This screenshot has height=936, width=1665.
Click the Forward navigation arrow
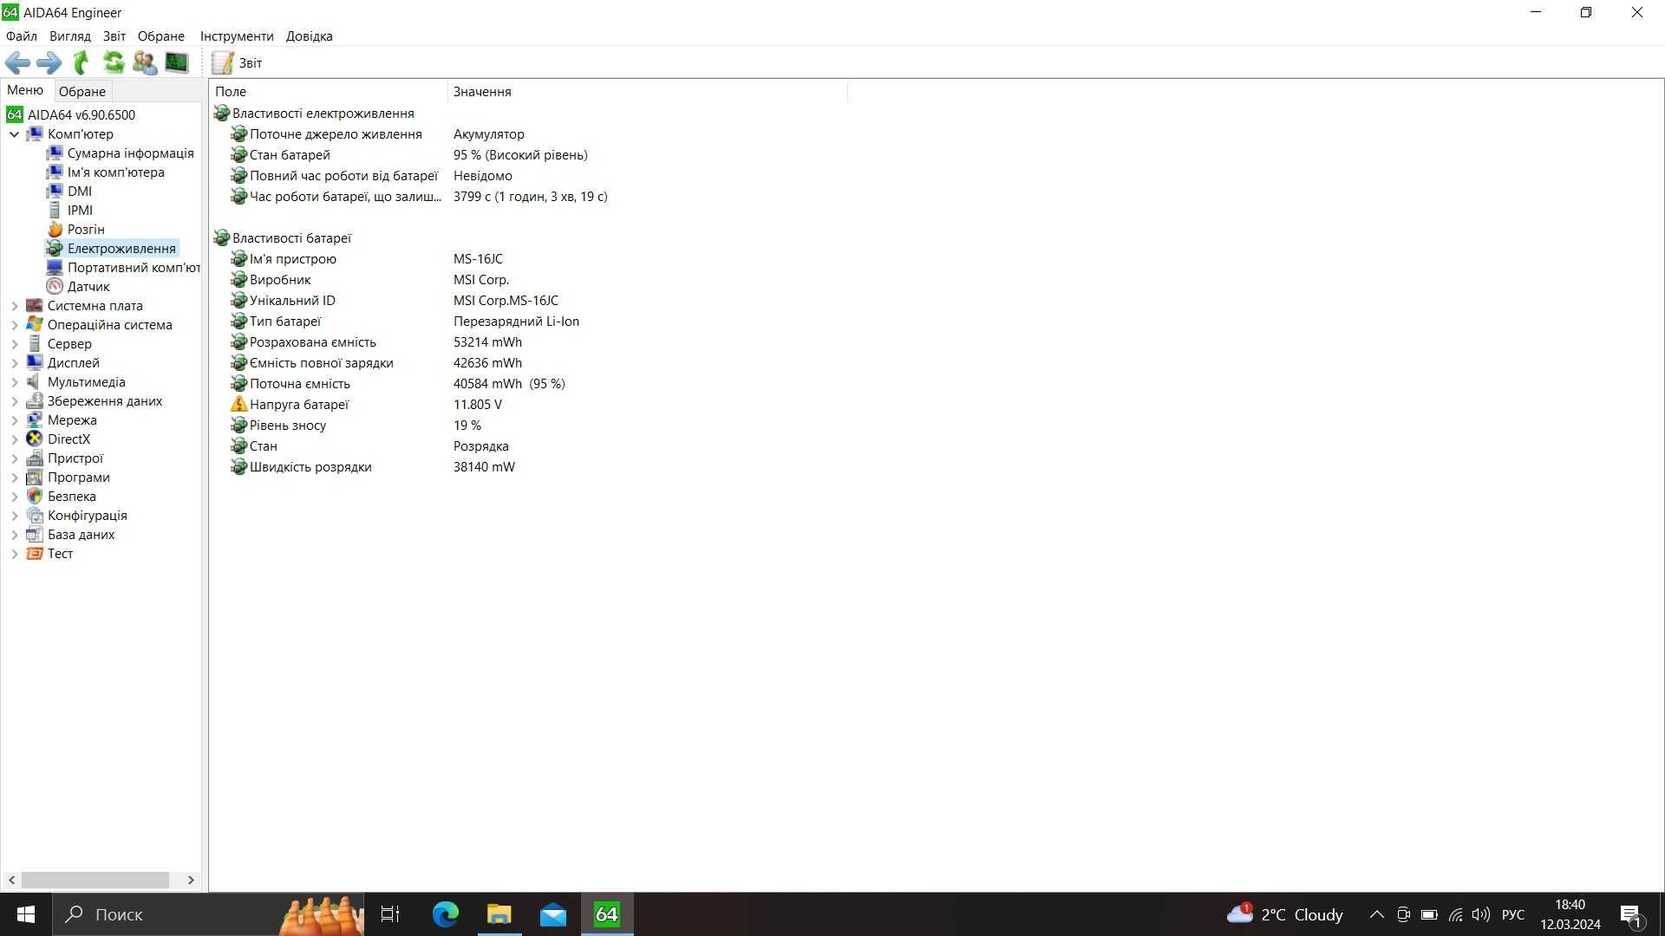[49, 62]
